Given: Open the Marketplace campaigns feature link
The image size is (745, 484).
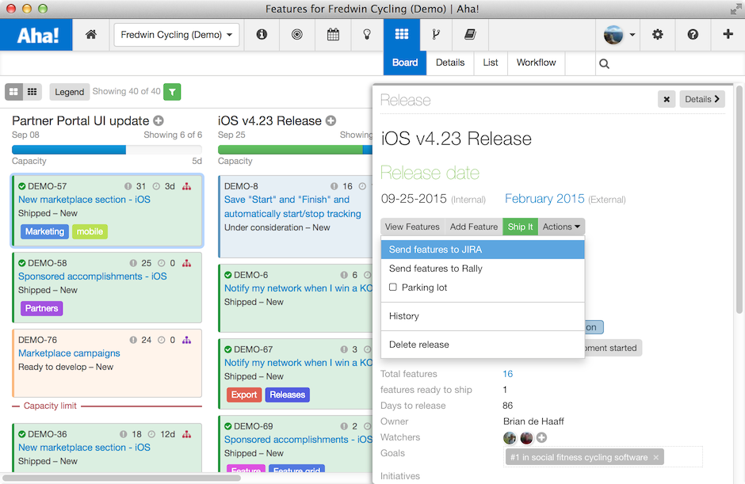Looking at the screenshot, I should [69, 353].
